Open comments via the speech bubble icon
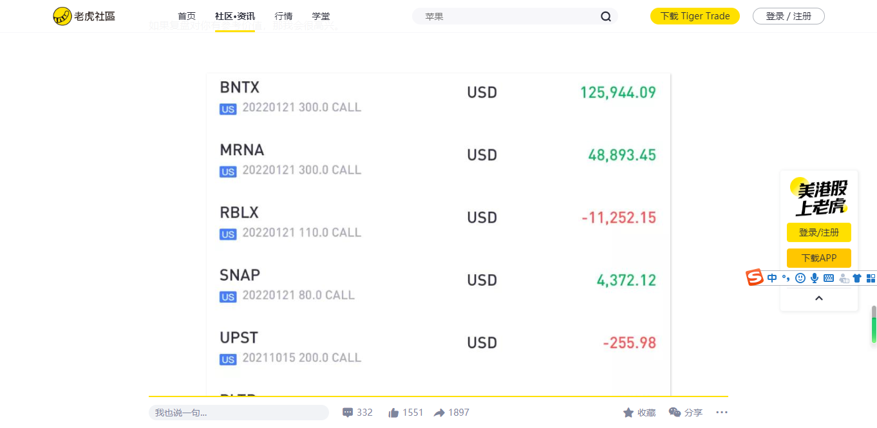Image resolution: width=877 pixels, height=428 pixels. tap(348, 413)
